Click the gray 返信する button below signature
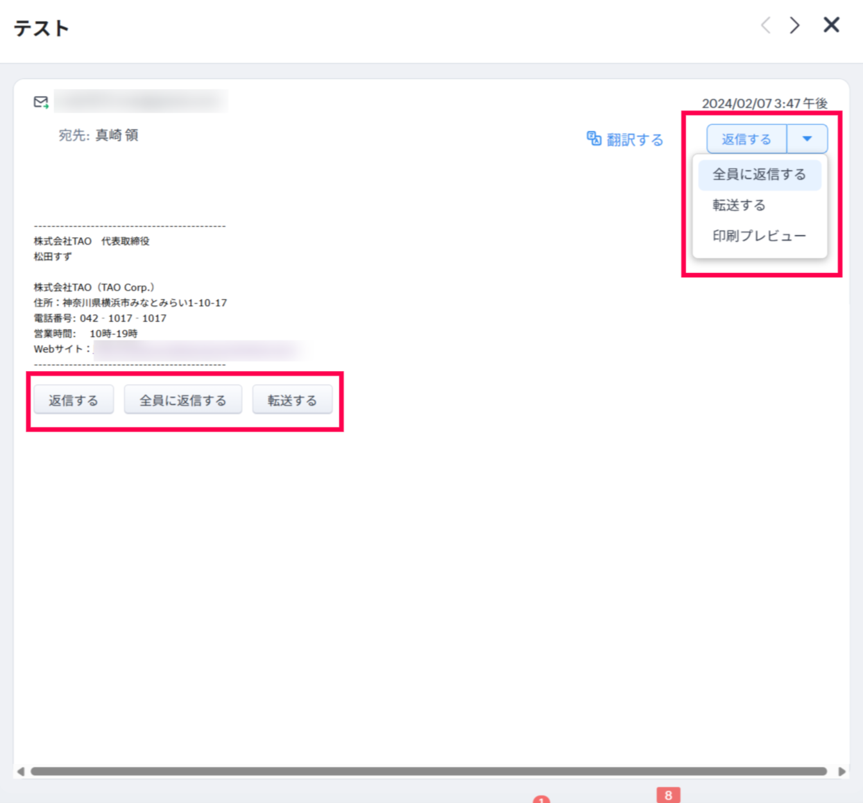 74,401
